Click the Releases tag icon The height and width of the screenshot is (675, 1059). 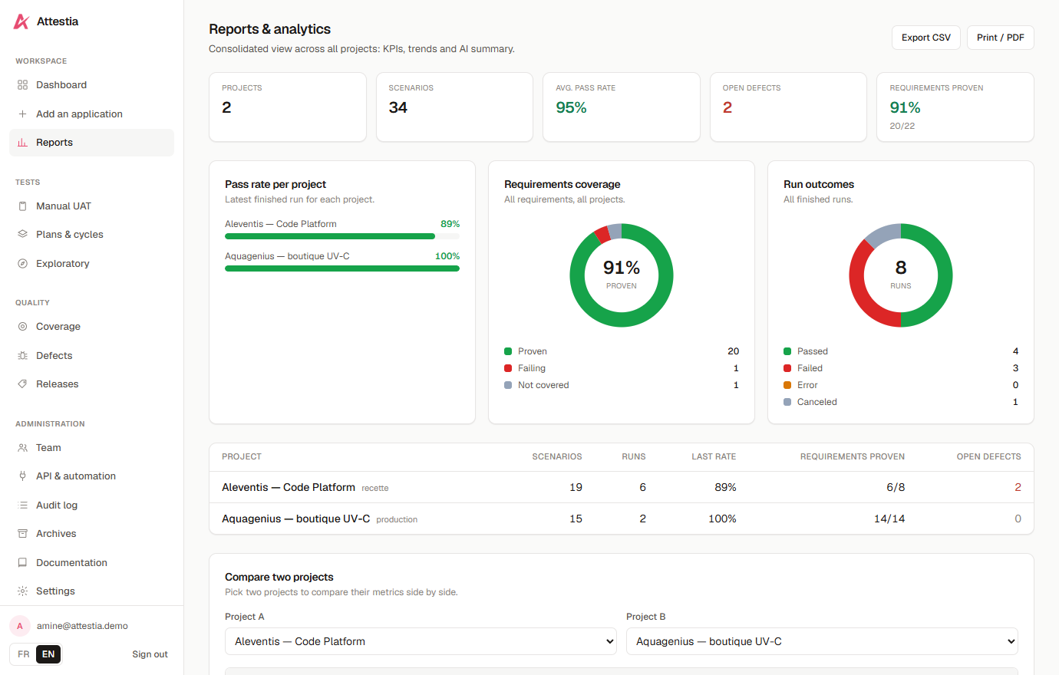22,384
